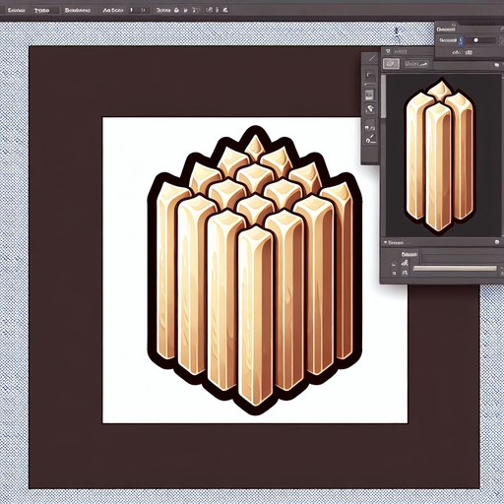Click the Fx-style icon below the pencil icon
Image resolution: width=504 pixels, height=504 pixels.
pos(405,273)
